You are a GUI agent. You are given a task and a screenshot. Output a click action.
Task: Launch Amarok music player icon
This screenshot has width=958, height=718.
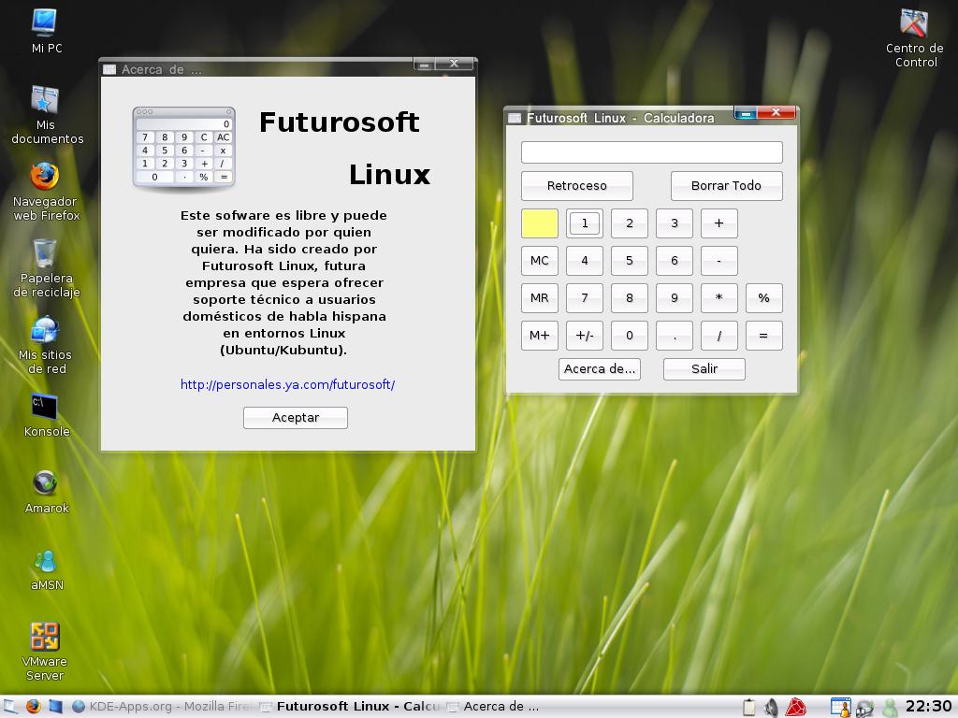pyautogui.click(x=47, y=492)
